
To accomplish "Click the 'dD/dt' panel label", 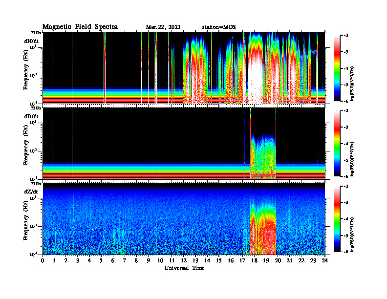I will (31, 116).
